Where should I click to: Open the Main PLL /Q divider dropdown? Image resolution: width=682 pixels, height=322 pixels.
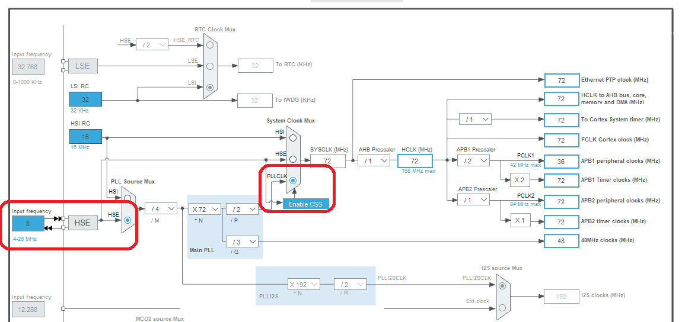point(242,241)
